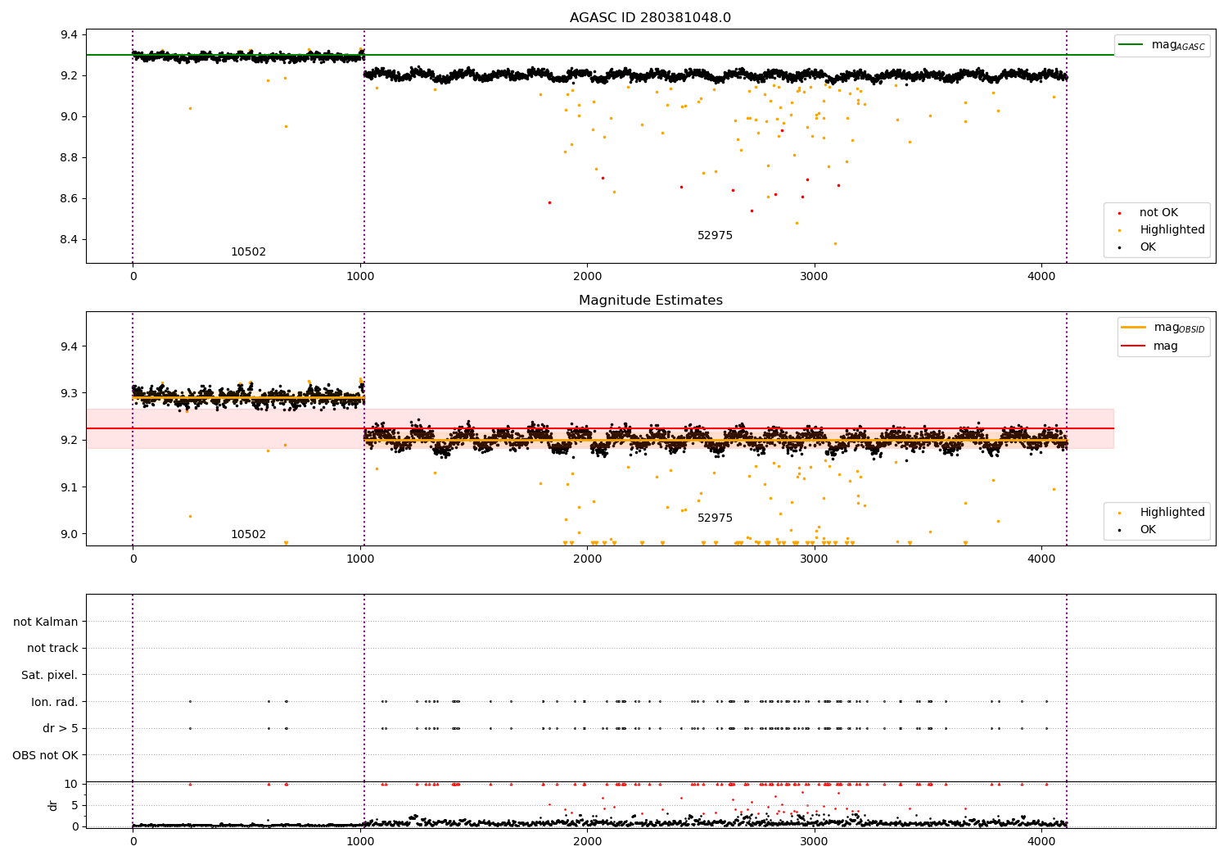Click the 8.6 y-axis tick of top plot

(x=69, y=199)
